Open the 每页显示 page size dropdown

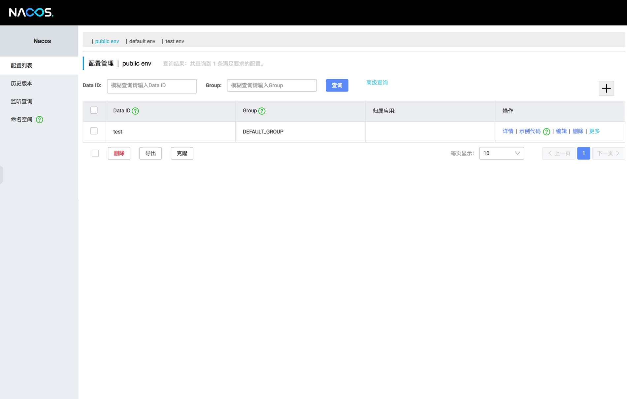tap(502, 153)
